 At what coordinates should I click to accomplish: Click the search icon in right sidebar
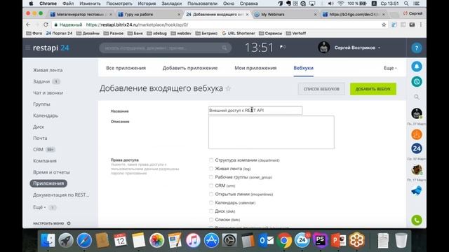pyautogui.click(x=417, y=97)
